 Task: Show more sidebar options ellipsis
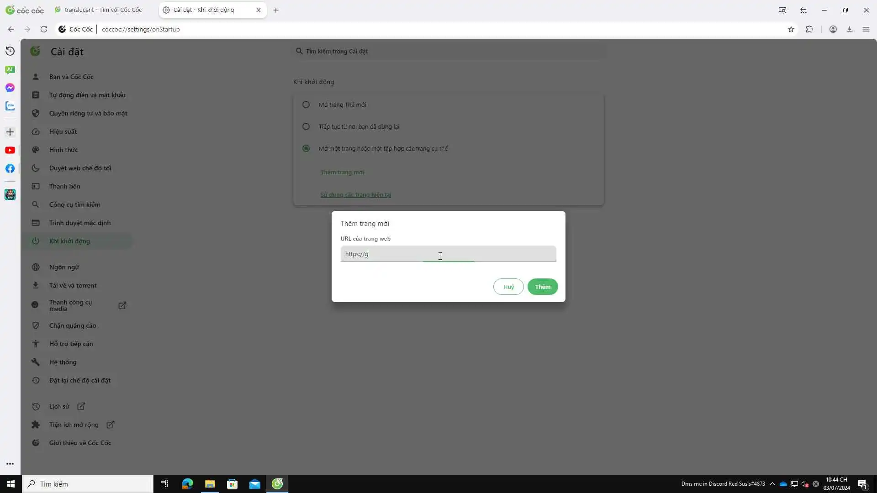(10, 464)
